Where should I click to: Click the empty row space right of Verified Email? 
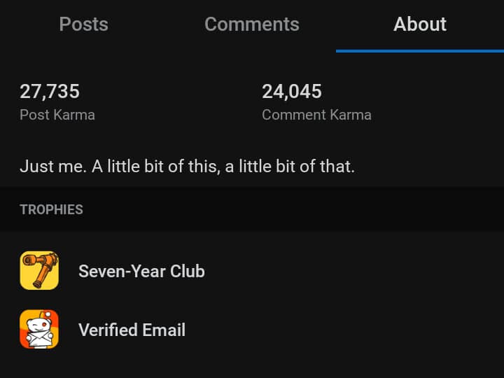pyautogui.click(x=344, y=330)
